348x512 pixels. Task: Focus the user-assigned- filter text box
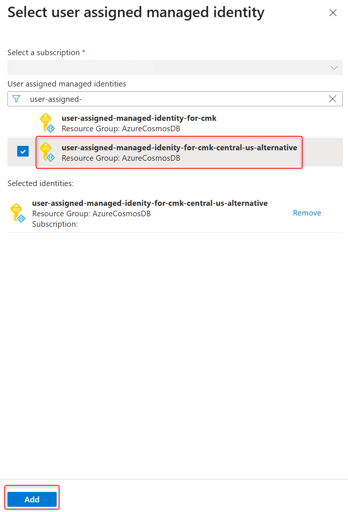[x=175, y=99]
